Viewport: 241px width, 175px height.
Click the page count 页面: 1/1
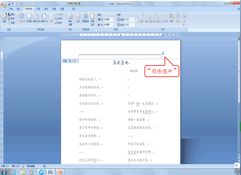[5, 166]
